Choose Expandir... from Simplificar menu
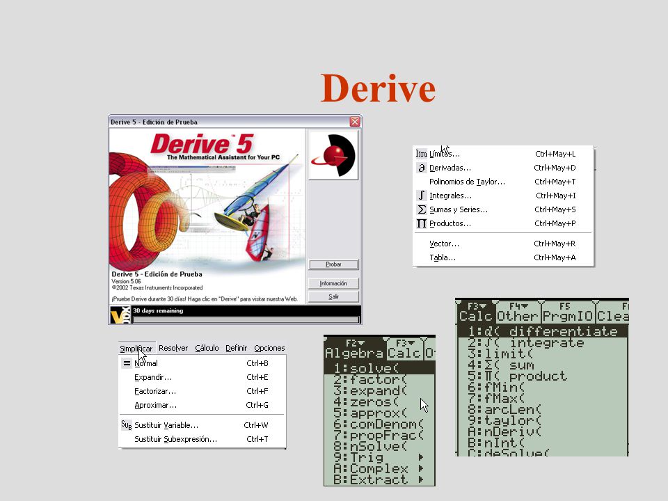The image size is (668, 501). click(x=202, y=377)
